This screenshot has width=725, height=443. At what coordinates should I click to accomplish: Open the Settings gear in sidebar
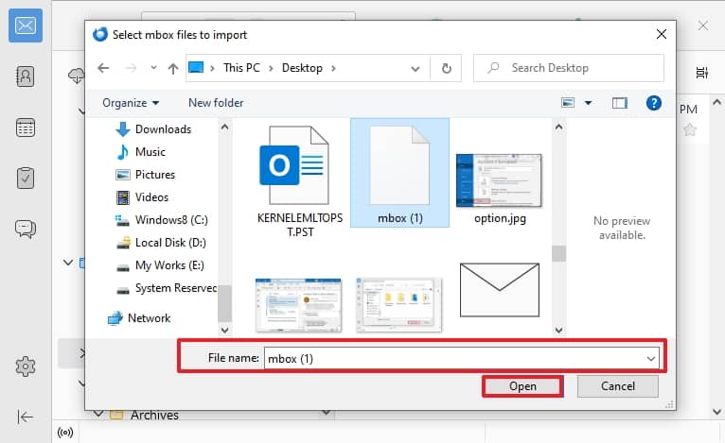(x=26, y=366)
